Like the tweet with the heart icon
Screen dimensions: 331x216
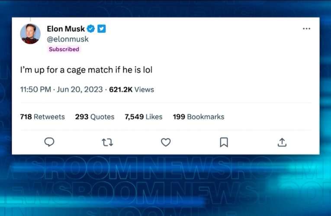(166, 142)
